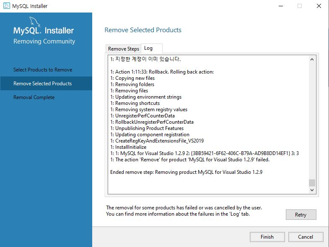The height and width of the screenshot is (247, 329).
Task: Switch to the Remove Steps tab
Action: (123, 49)
